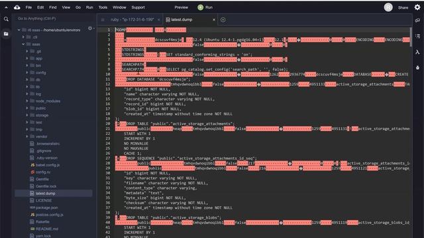Select config.ru in file tree
The height and width of the screenshot is (238, 424).
[x=43, y=172]
